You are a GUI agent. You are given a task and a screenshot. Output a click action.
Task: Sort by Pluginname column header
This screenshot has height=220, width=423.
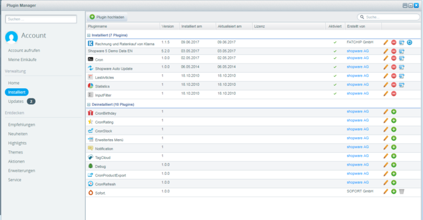coord(123,27)
